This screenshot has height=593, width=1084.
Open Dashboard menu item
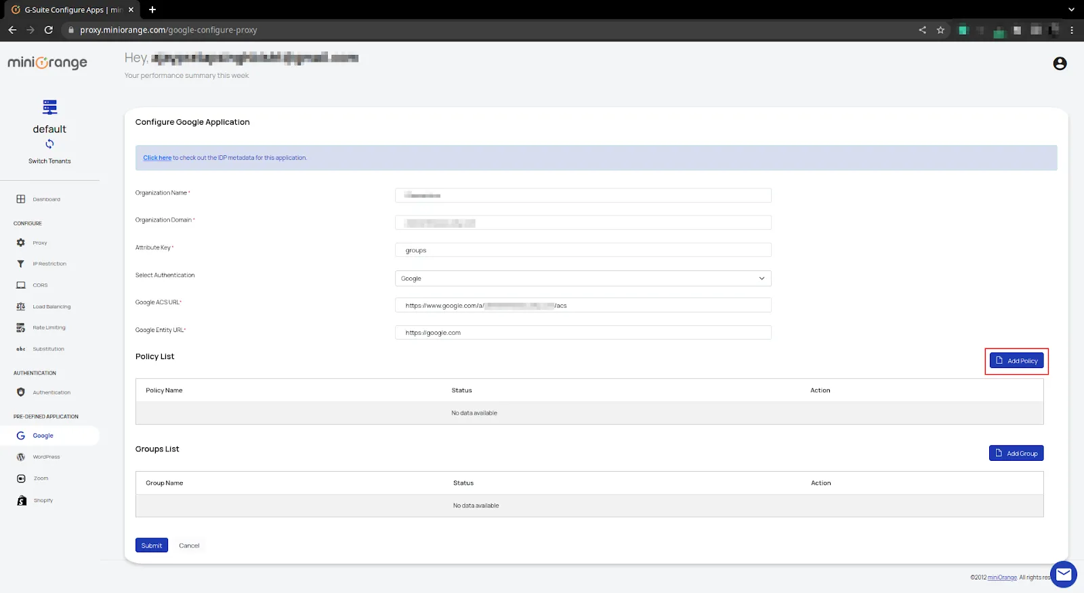click(x=46, y=199)
